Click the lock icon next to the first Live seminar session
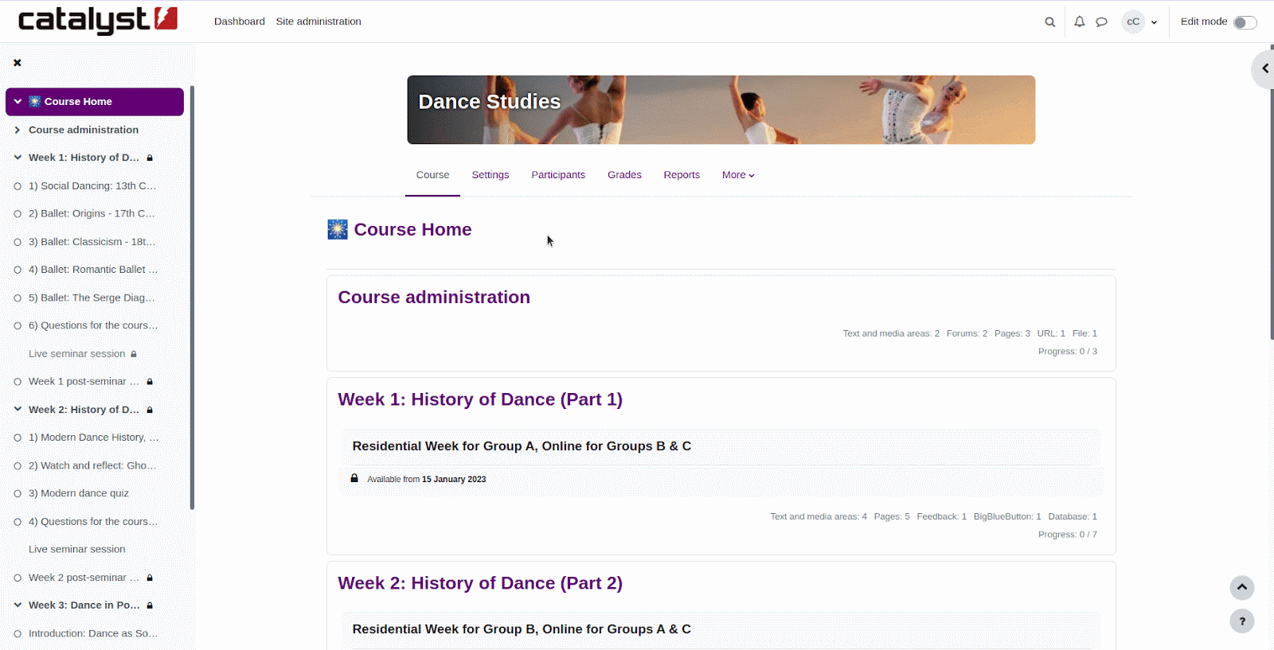 (134, 354)
